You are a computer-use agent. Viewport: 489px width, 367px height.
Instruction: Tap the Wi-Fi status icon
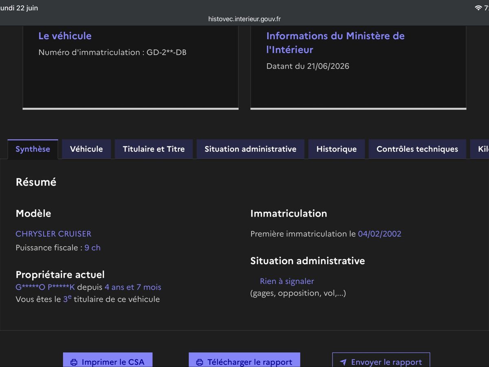point(478,8)
